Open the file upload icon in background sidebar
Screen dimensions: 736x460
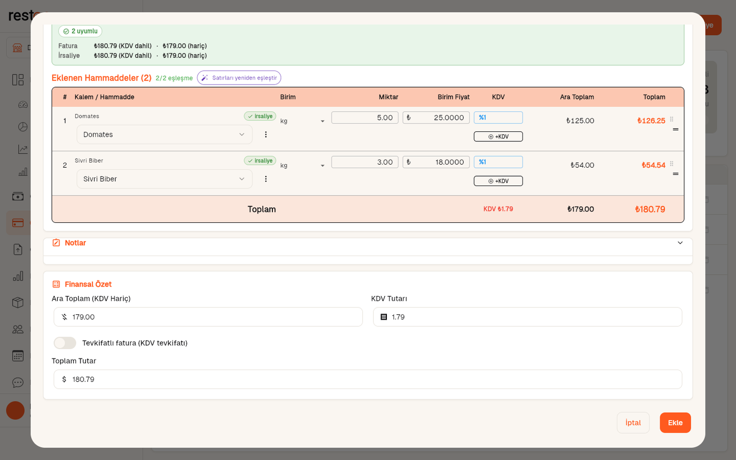point(18,249)
